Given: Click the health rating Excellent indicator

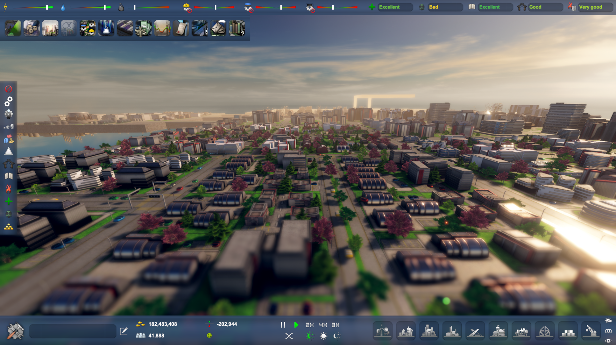Looking at the screenshot, I should point(395,7).
